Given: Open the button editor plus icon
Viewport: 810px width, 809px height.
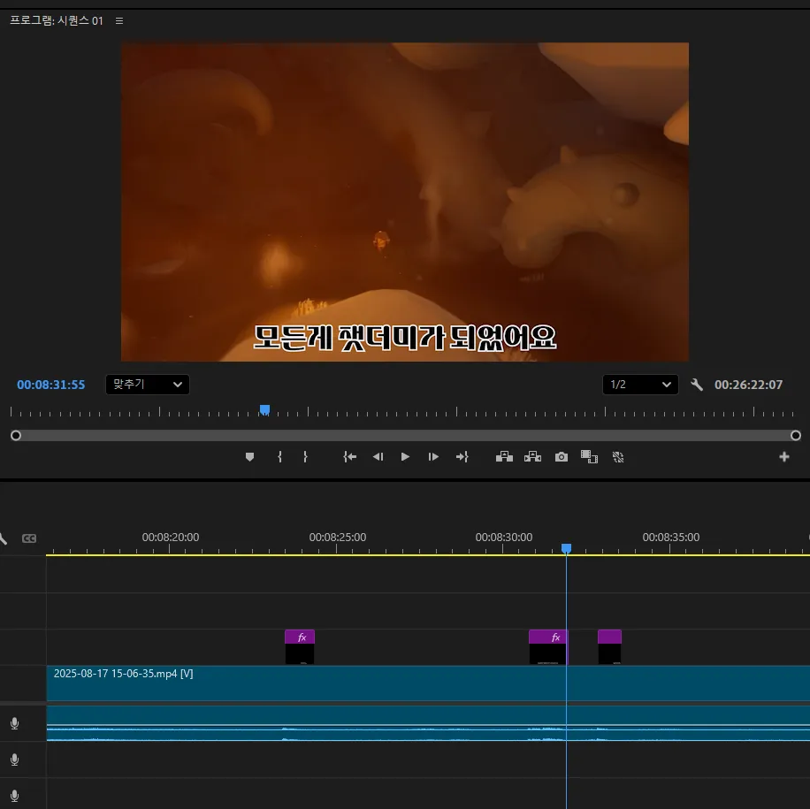Looking at the screenshot, I should click(x=783, y=457).
